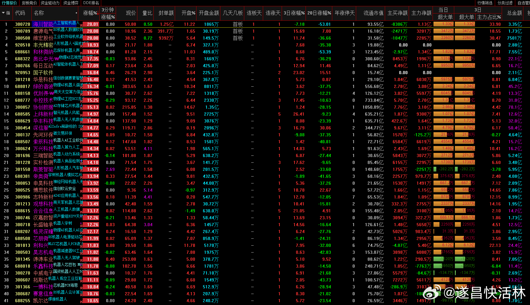
Task: Open the 资金驱动力 tab
Action: pyautogui.click(x=50, y=3)
